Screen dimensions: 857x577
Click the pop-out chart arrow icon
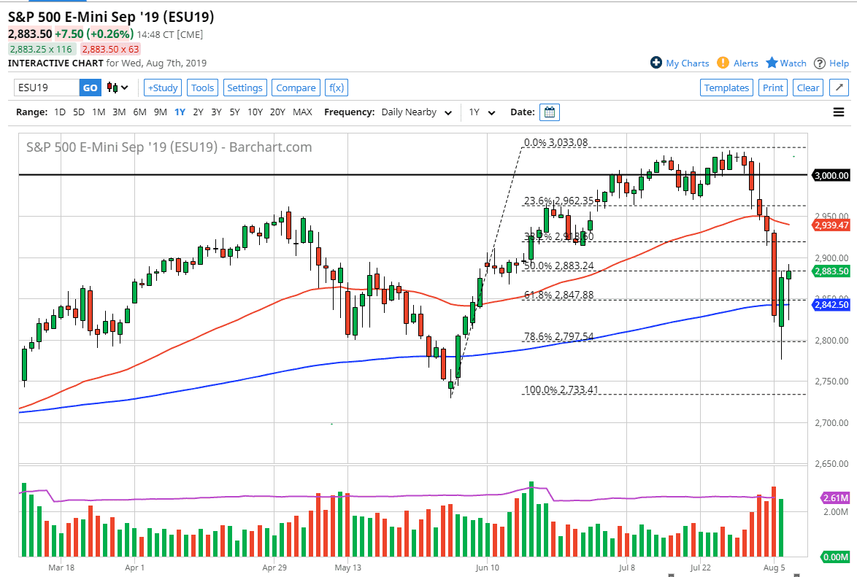click(838, 87)
